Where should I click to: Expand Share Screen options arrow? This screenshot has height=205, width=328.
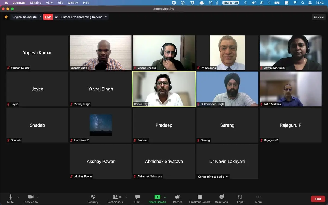165,197
